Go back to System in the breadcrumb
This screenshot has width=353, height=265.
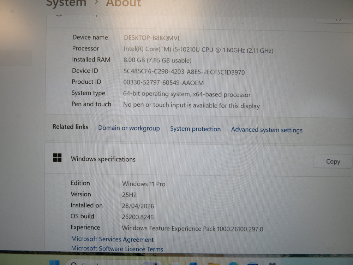point(66,3)
